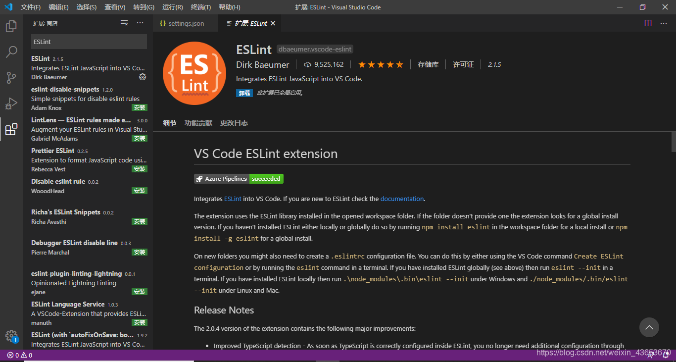Open the Extensions view icon

(x=11, y=129)
